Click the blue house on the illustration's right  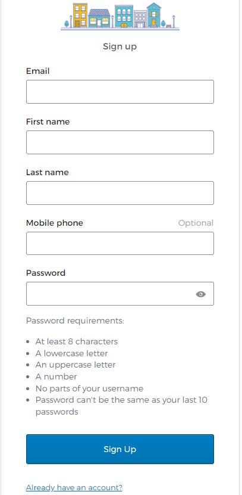tap(154, 15)
